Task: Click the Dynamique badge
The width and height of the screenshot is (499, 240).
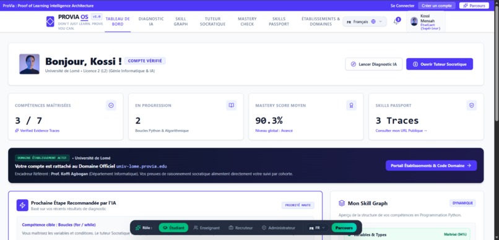Action: click(462, 203)
